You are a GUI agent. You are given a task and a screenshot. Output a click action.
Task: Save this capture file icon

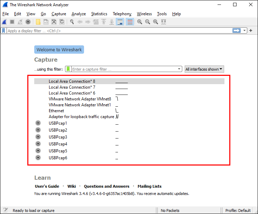(x=46, y=22)
